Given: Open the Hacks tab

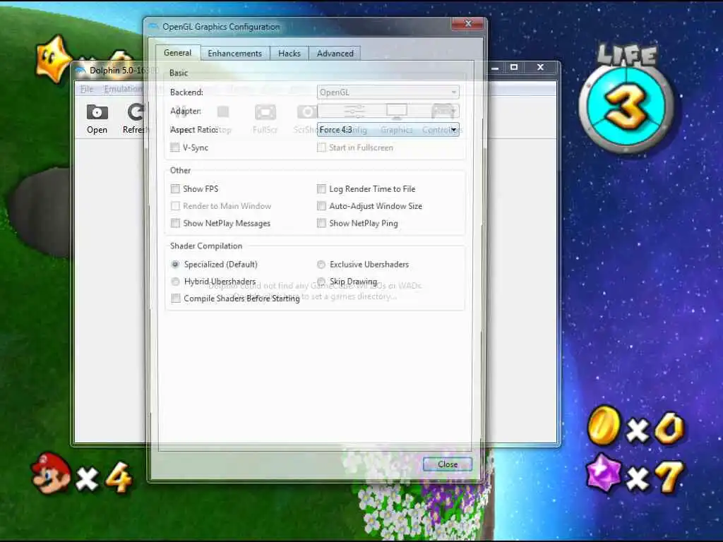Looking at the screenshot, I should point(289,54).
